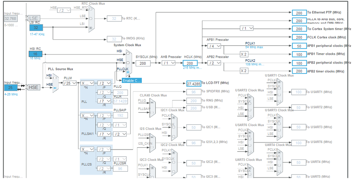
Task: Select HSE in the System Clock Mux
Action: pos(128,63)
